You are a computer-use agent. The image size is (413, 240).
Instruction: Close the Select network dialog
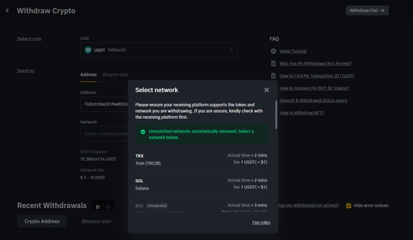pos(266,90)
